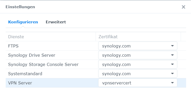The height and width of the screenshot is (107, 191).
Task: Open Synology Storage Console Server dropdown arrow
Action: pos(172,64)
